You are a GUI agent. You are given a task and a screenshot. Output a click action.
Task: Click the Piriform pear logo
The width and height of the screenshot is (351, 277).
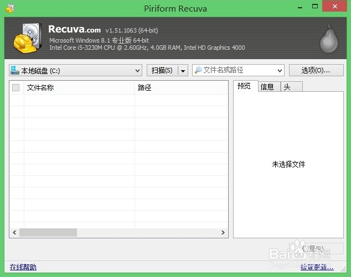[329, 39]
